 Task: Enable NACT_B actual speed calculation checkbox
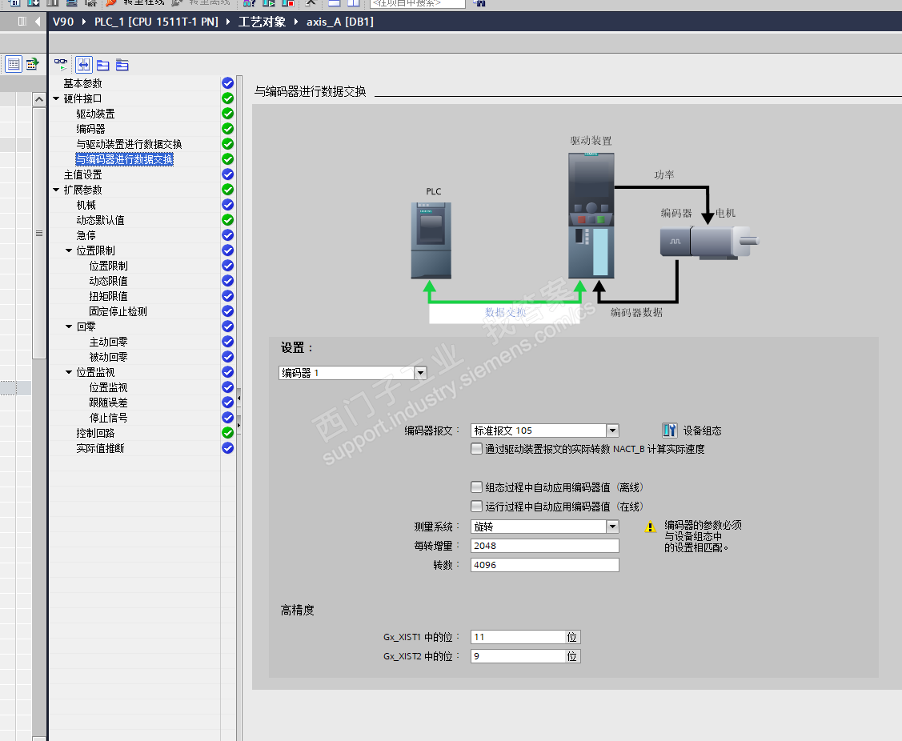tap(476, 449)
